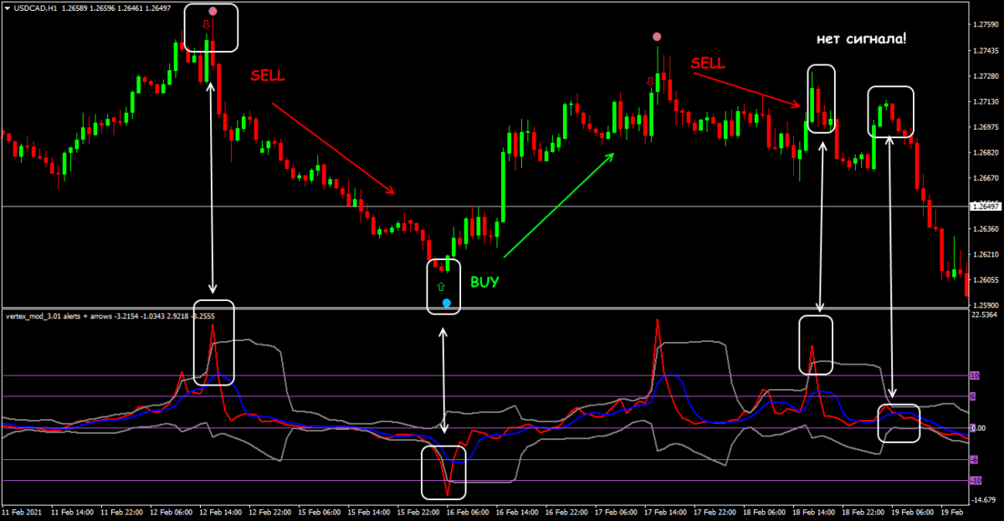Click the purple level 6 label
The width and height of the screenshot is (1004, 521).
[x=974, y=396]
